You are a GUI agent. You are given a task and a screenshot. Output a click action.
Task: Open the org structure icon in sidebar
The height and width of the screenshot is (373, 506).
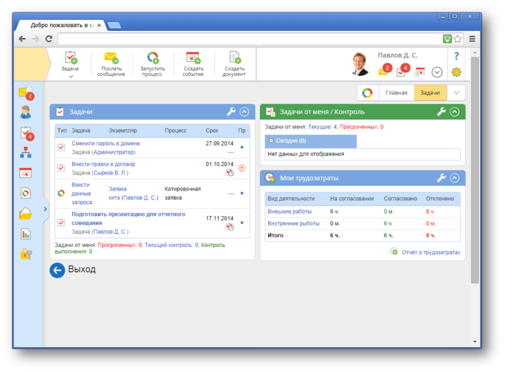[26, 153]
